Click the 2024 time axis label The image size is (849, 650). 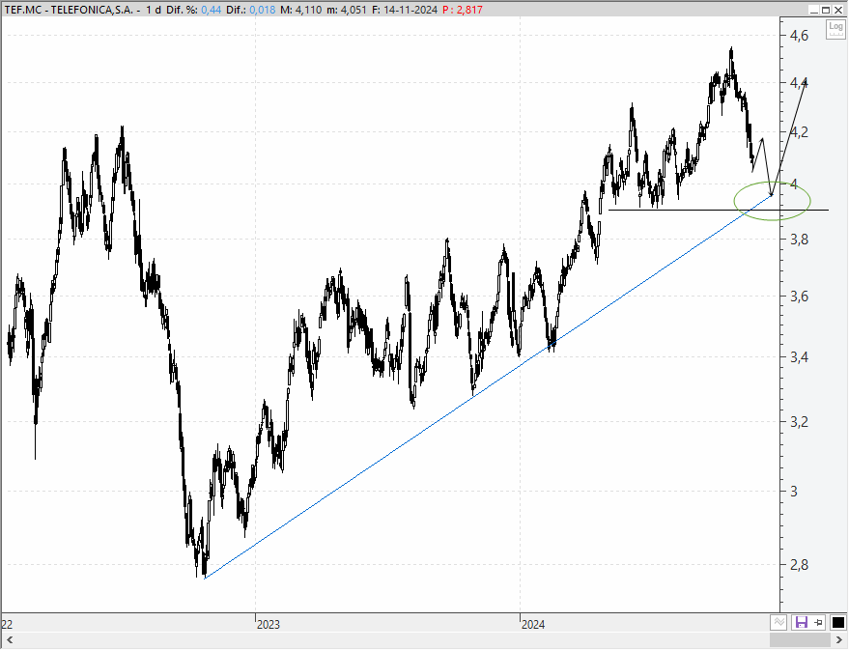click(x=533, y=625)
